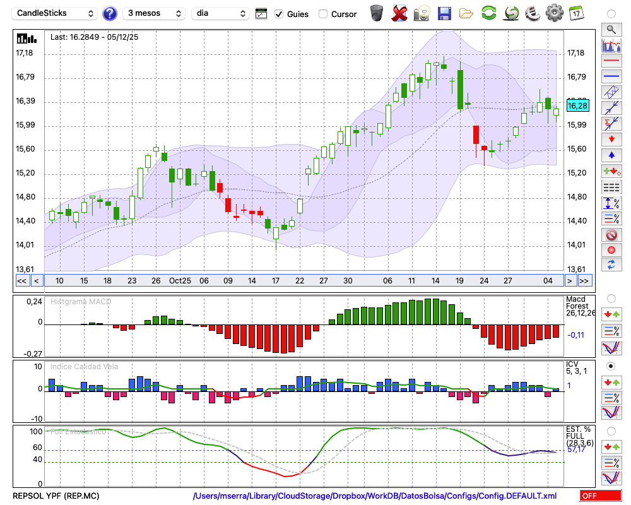Click Estocastico panel lines percent icon

click(611, 463)
